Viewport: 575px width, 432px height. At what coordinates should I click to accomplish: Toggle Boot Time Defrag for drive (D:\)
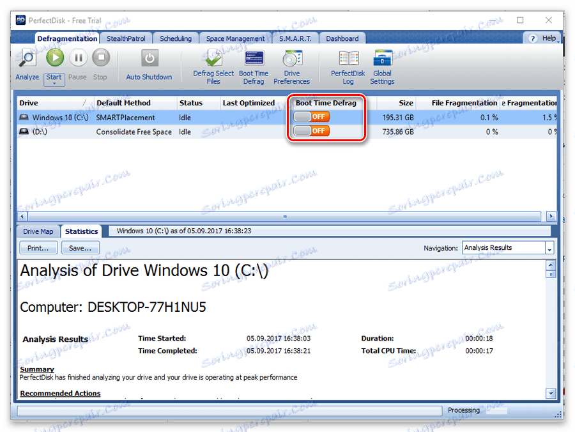(312, 130)
